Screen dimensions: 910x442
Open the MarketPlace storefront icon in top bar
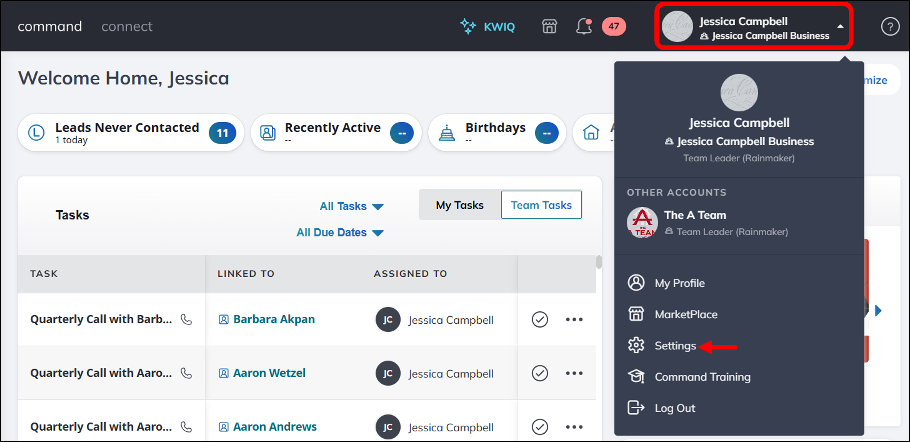click(x=549, y=26)
